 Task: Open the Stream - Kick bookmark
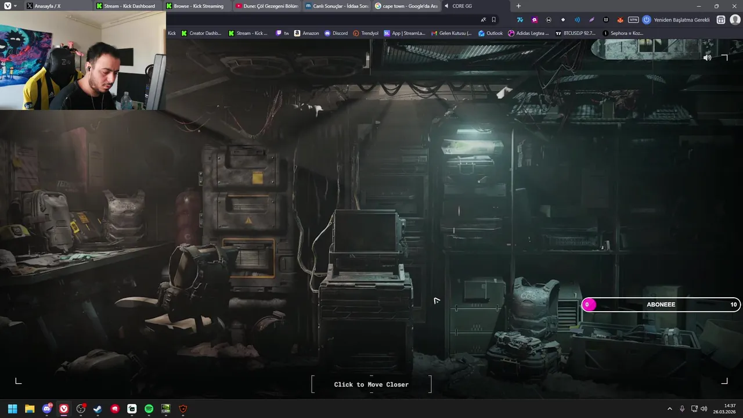click(248, 33)
